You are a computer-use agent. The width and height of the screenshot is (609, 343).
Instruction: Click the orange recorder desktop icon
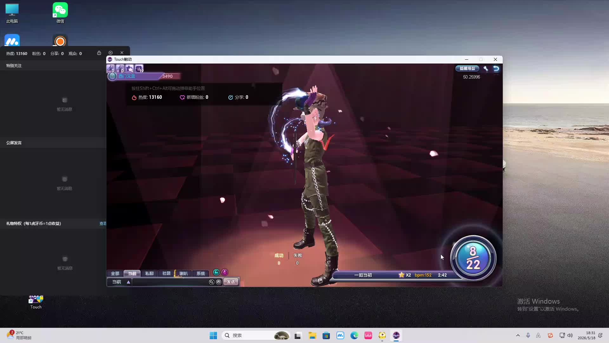[x=60, y=41]
